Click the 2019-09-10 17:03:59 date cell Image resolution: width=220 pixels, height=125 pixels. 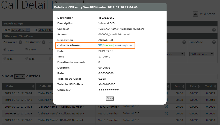(x=18, y=113)
